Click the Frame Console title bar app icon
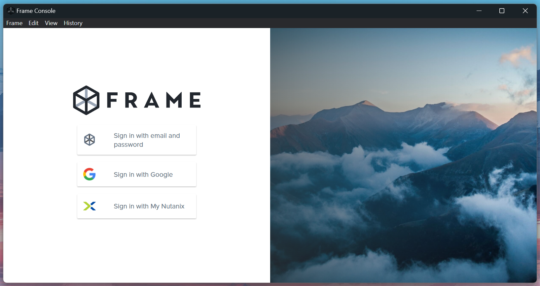 click(11, 11)
